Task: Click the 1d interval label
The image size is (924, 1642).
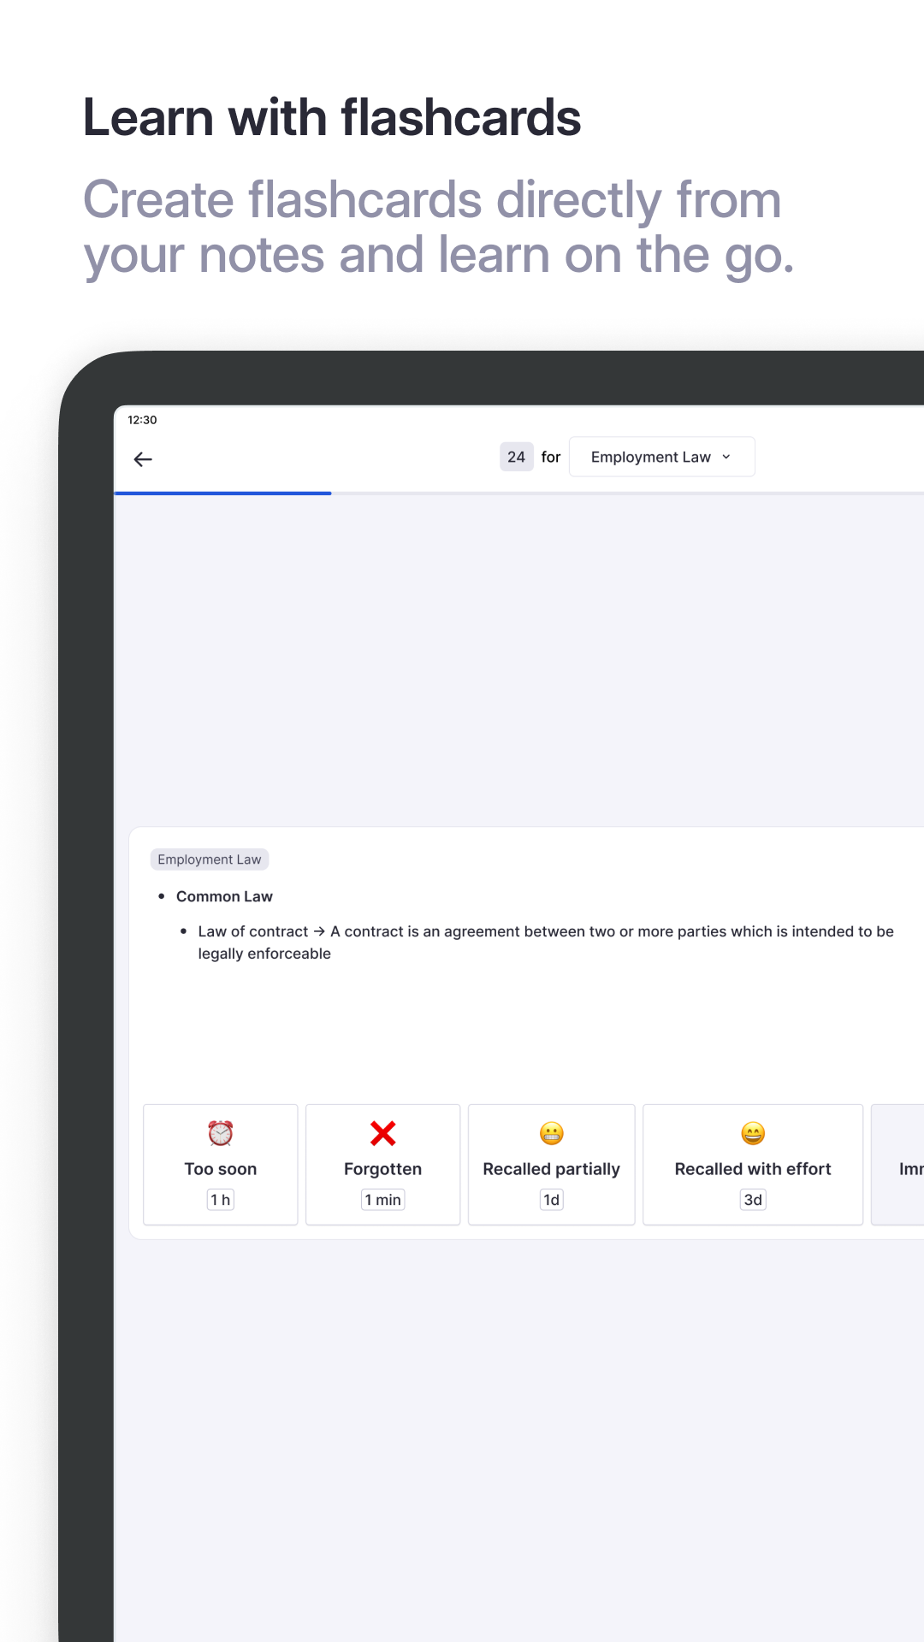Action: 551,1200
